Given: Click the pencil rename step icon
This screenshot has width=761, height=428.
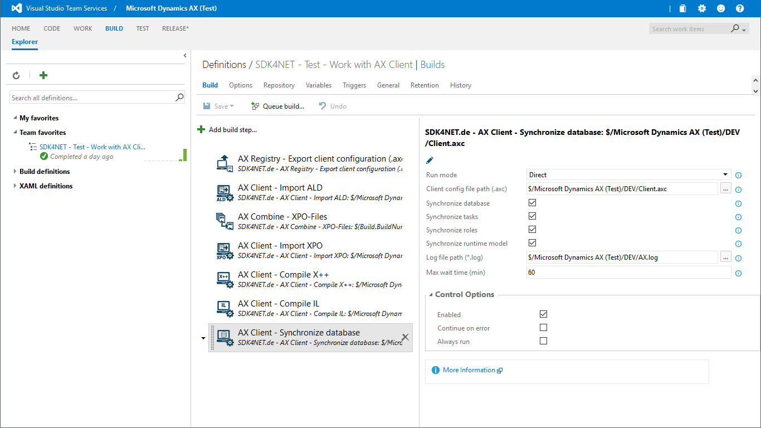Looking at the screenshot, I should click(430, 160).
